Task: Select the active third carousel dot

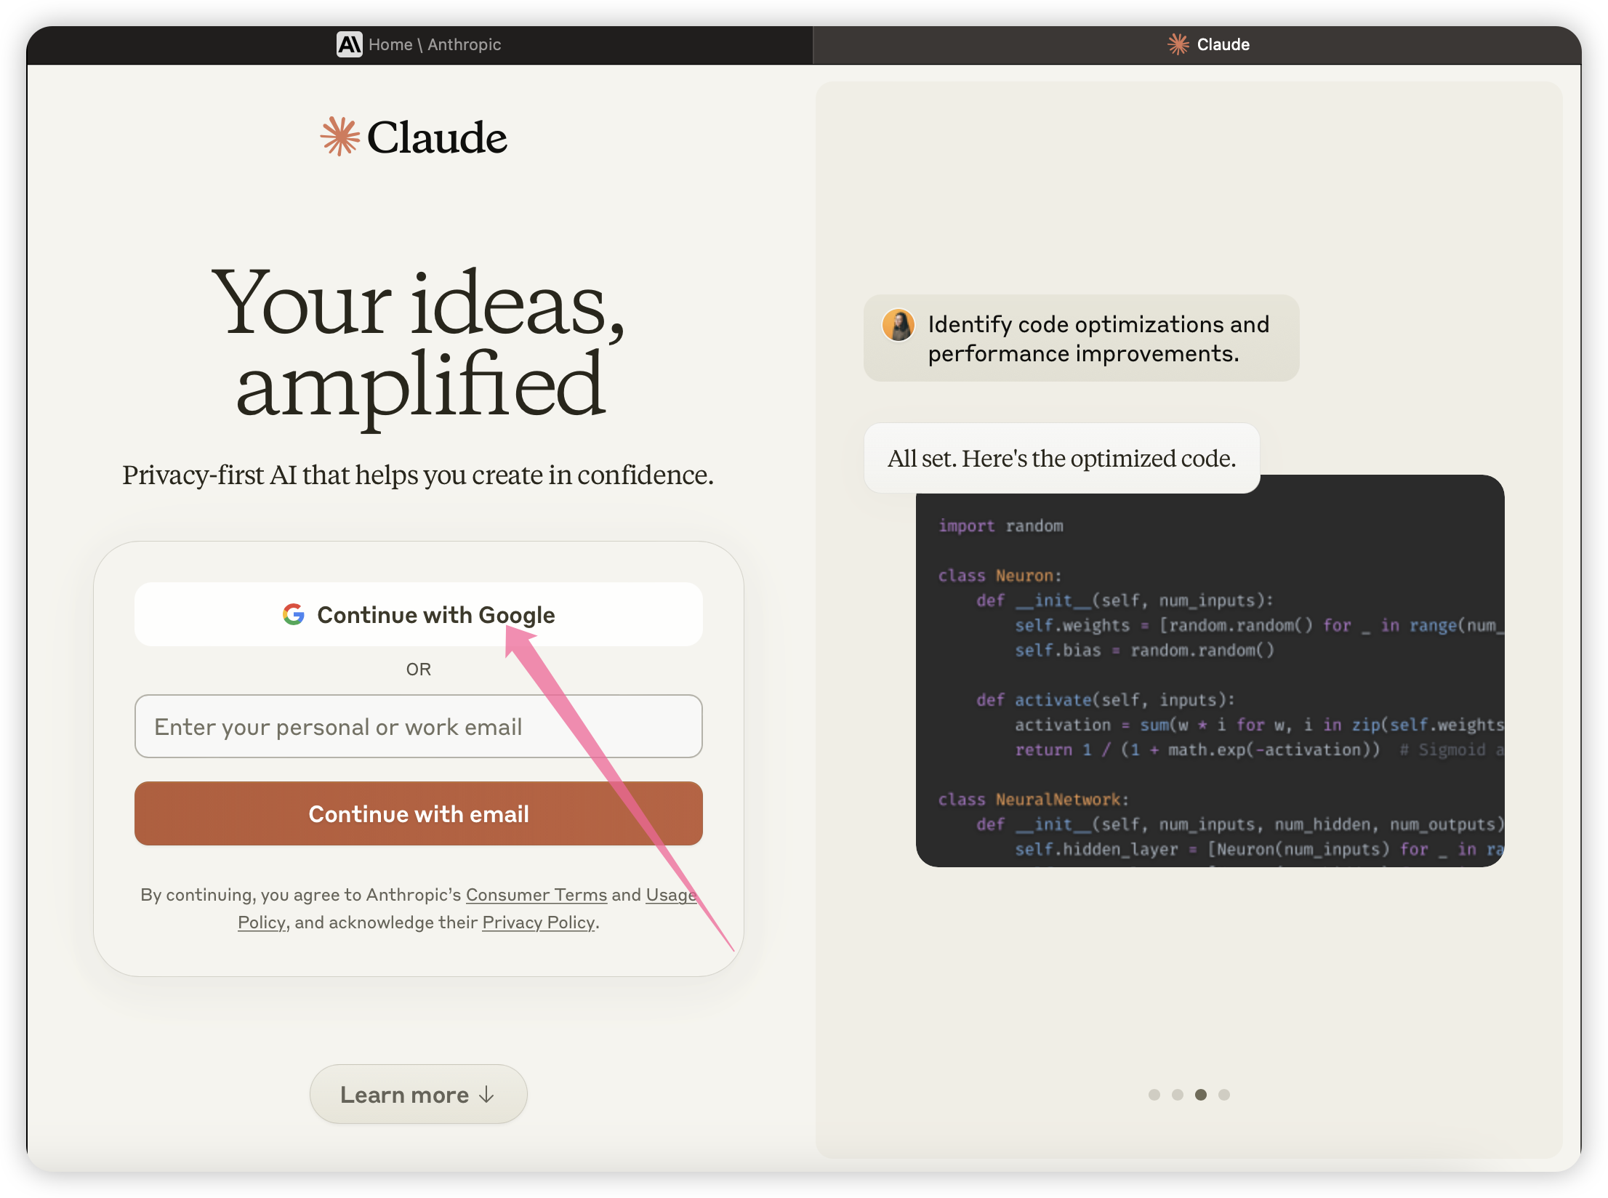Action: (x=1201, y=1095)
